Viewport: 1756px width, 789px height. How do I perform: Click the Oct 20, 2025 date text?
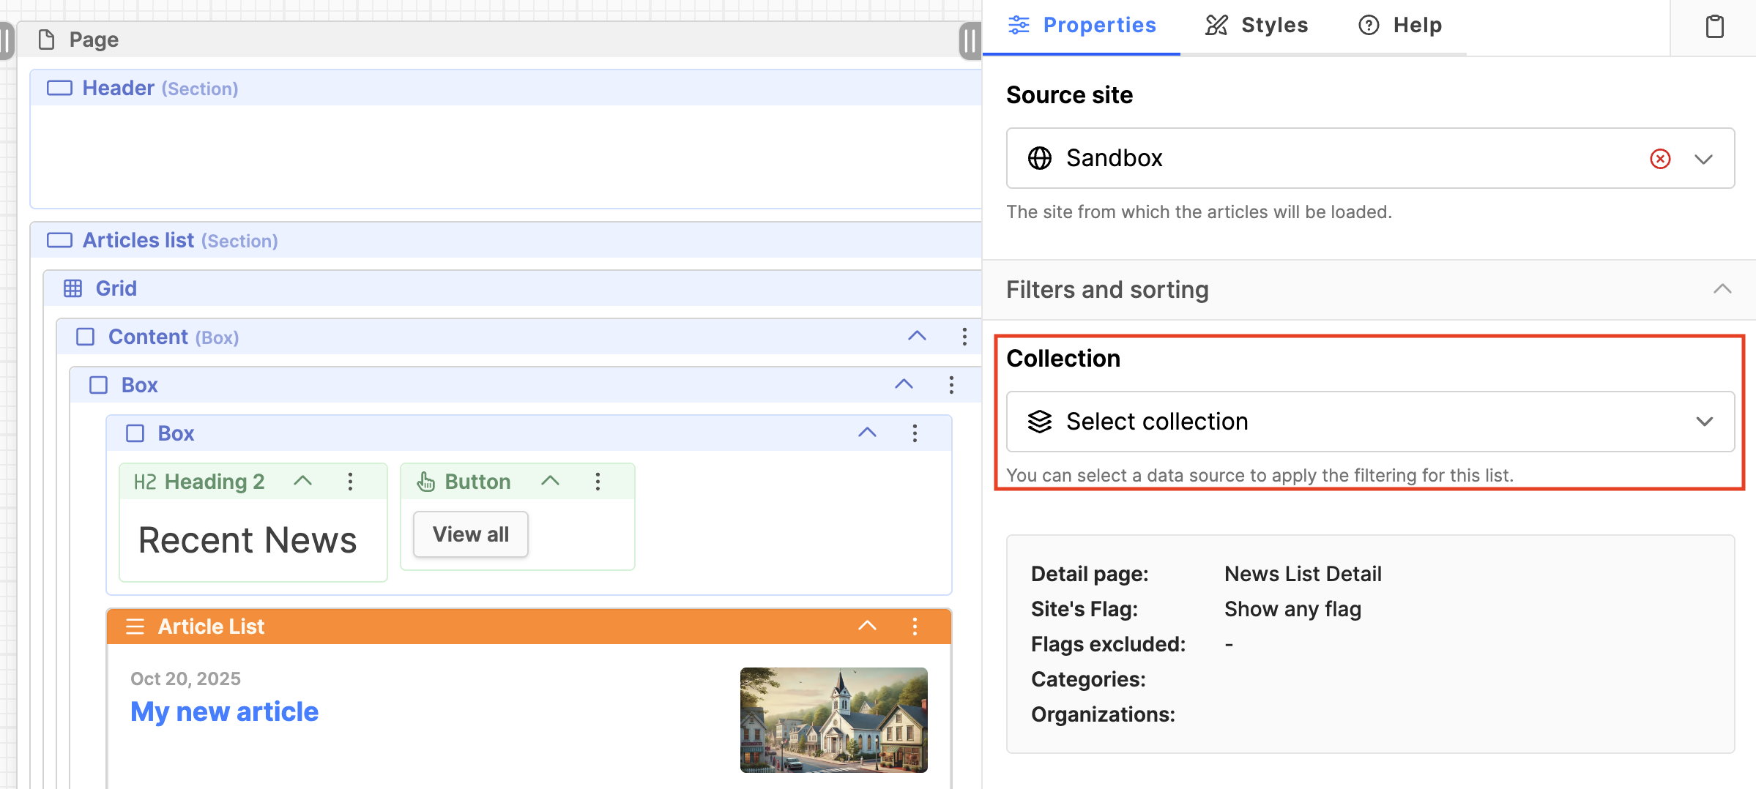(x=185, y=678)
